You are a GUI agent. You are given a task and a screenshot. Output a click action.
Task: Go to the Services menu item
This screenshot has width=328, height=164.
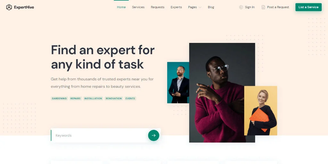138,7
